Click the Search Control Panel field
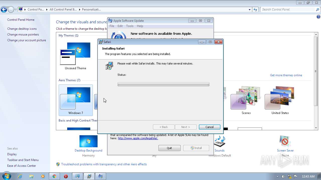 (288, 9)
